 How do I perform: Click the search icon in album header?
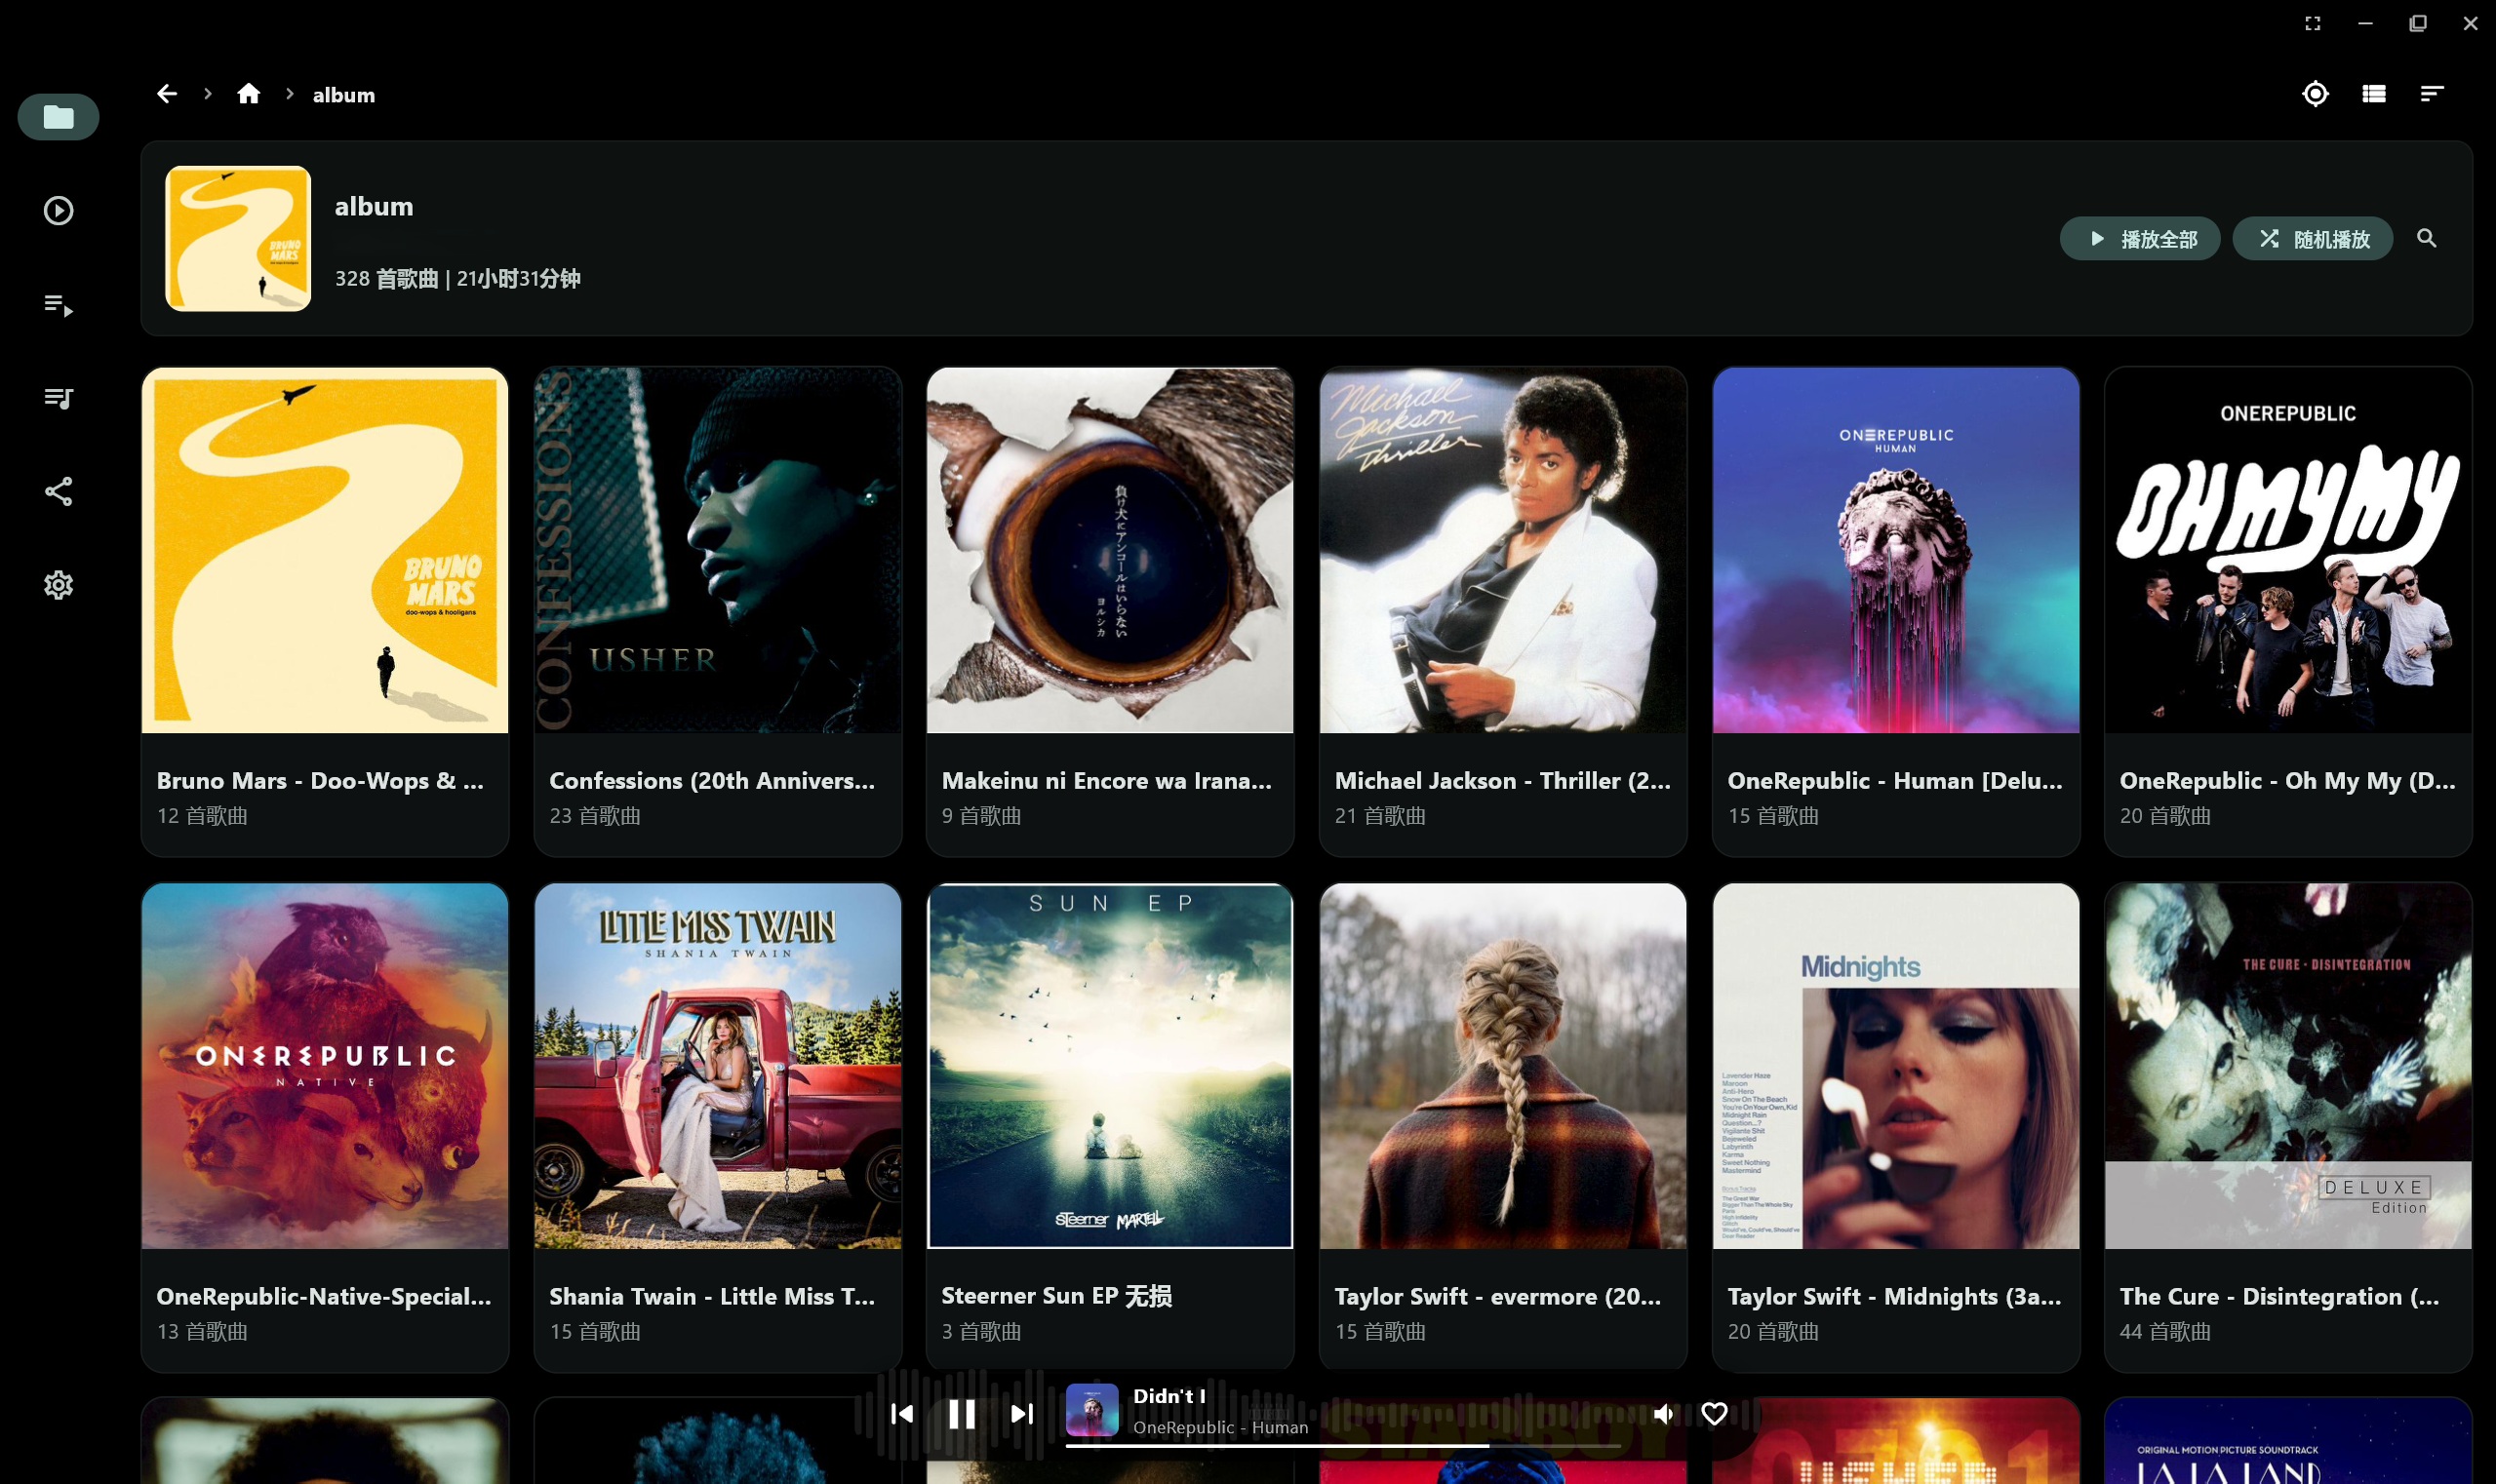tap(2427, 238)
